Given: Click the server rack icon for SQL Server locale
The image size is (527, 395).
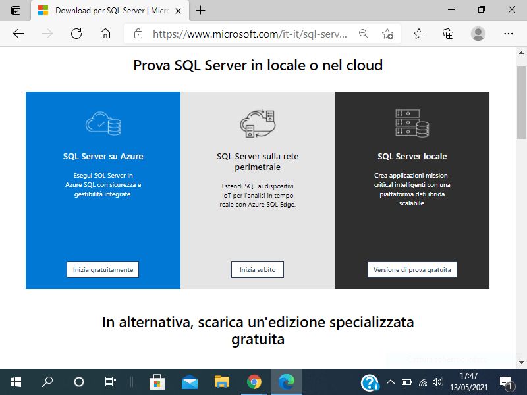Looking at the screenshot, I should (412, 122).
